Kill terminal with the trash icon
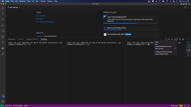Screen dimensions: 191x107 point(183,39)
